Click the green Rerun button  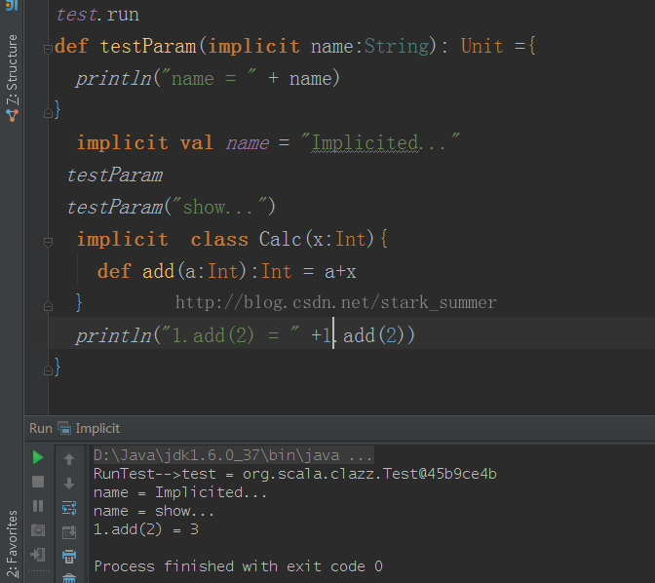tap(38, 457)
